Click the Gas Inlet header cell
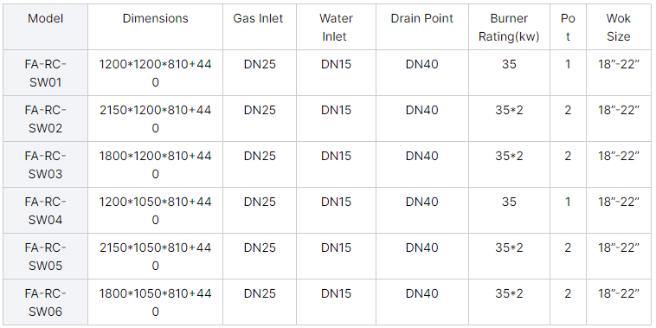The image size is (656, 328). tap(260, 27)
